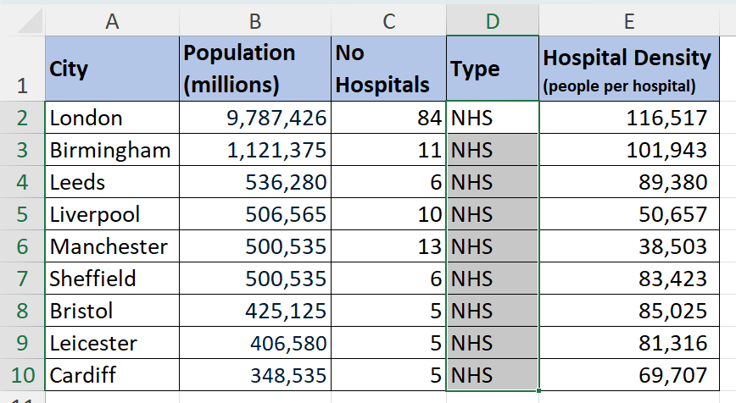Click the fill handle at selection corner
This screenshot has height=403, width=736.
(538, 390)
